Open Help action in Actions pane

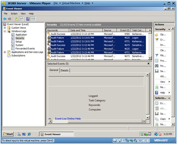(163, 93)
